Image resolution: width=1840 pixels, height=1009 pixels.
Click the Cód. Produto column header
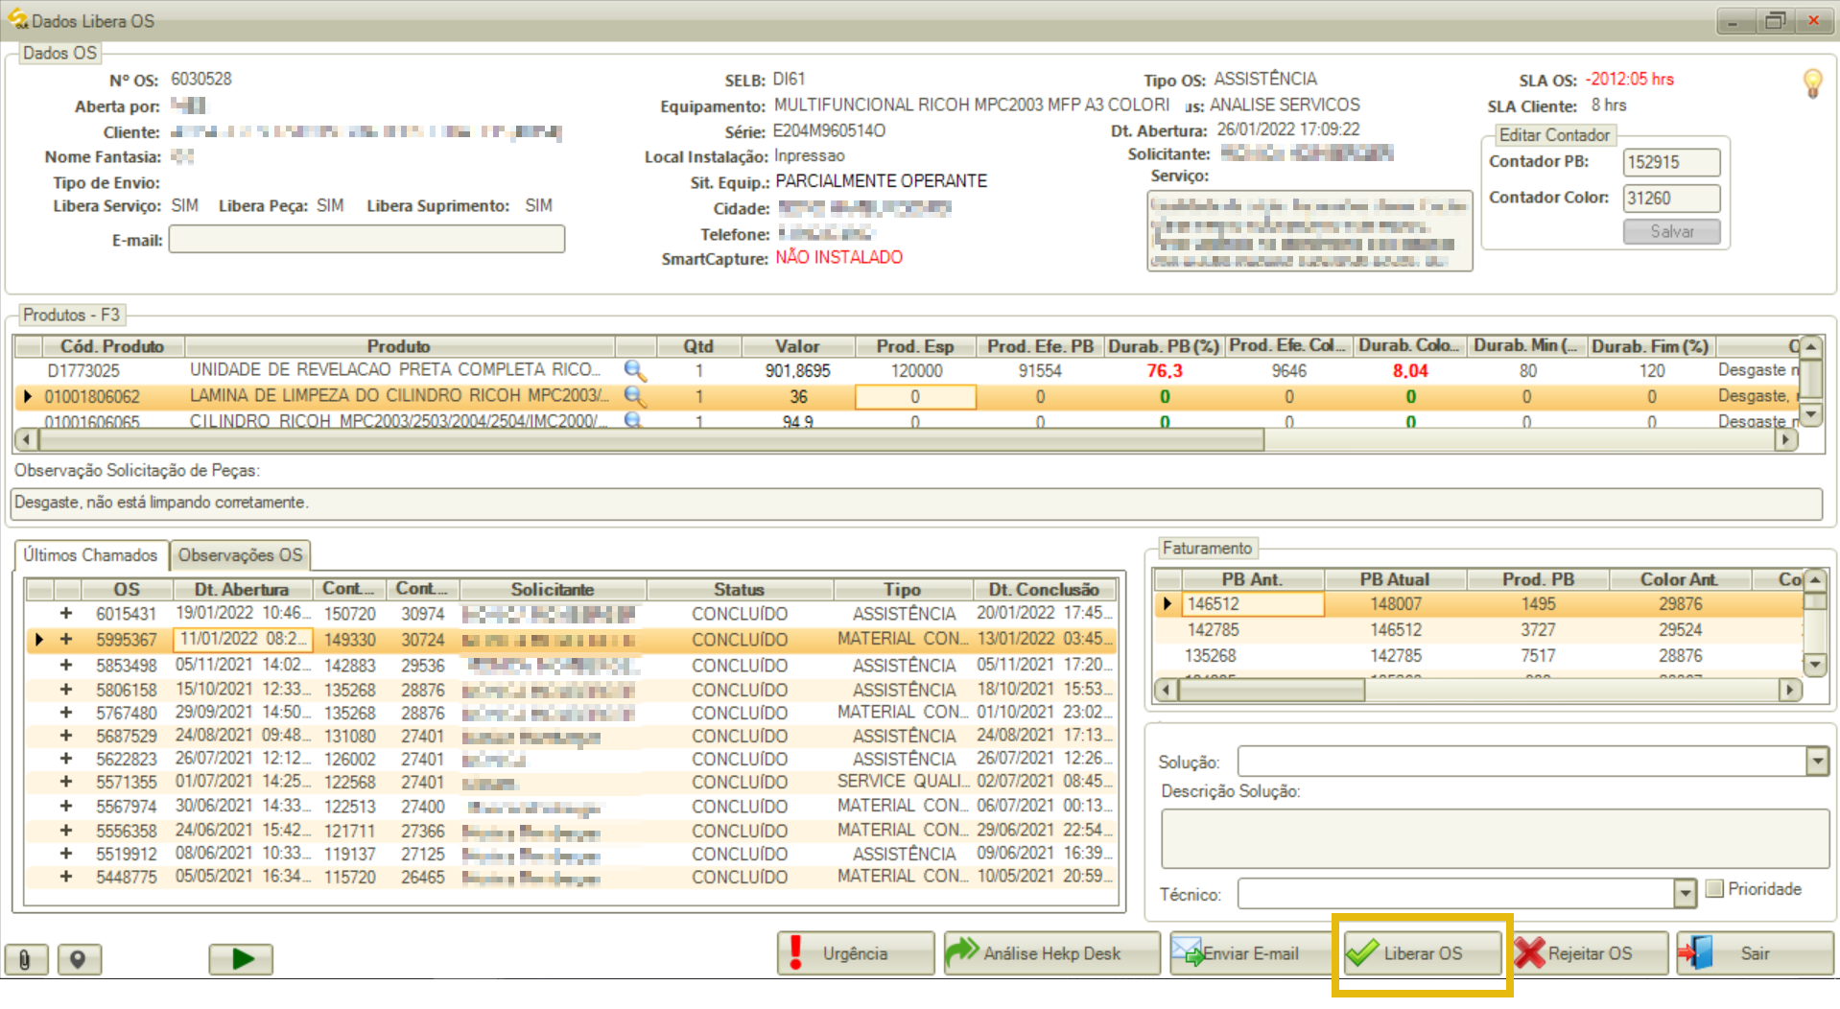point(112,346)
